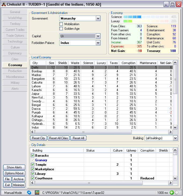
Task: Sort by the Shields column header
Action: (62, 63)
